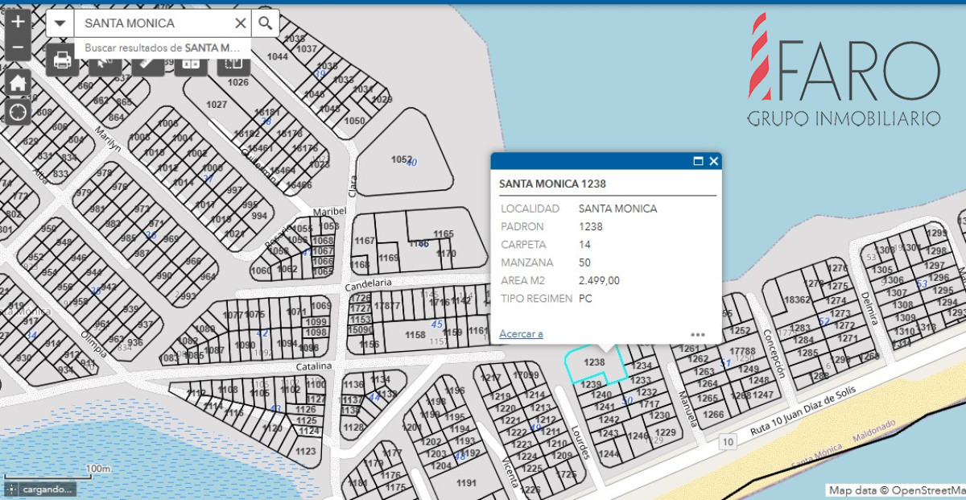Select parcel 18362 on the map
Viewport: 966px width, 500px height.
click(x=798, y=300)
